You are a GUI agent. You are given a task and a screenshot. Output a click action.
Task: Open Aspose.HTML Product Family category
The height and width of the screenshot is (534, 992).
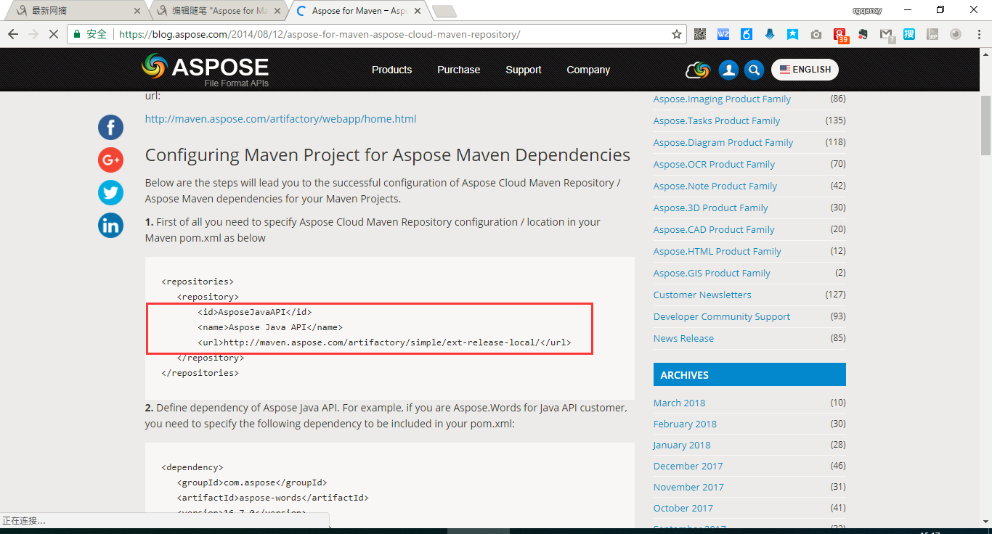coord(717,251)
